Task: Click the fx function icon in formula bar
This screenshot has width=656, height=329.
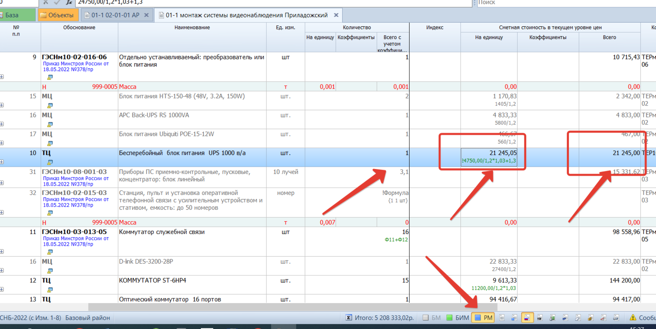Action: 69,2
